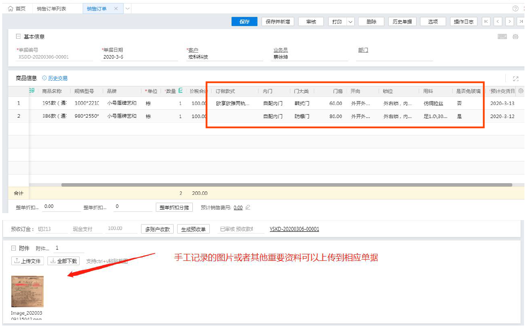The image size is (531, 329).
Task: Click edit pencil next to 预计销售费用
Action: point(248,207)
